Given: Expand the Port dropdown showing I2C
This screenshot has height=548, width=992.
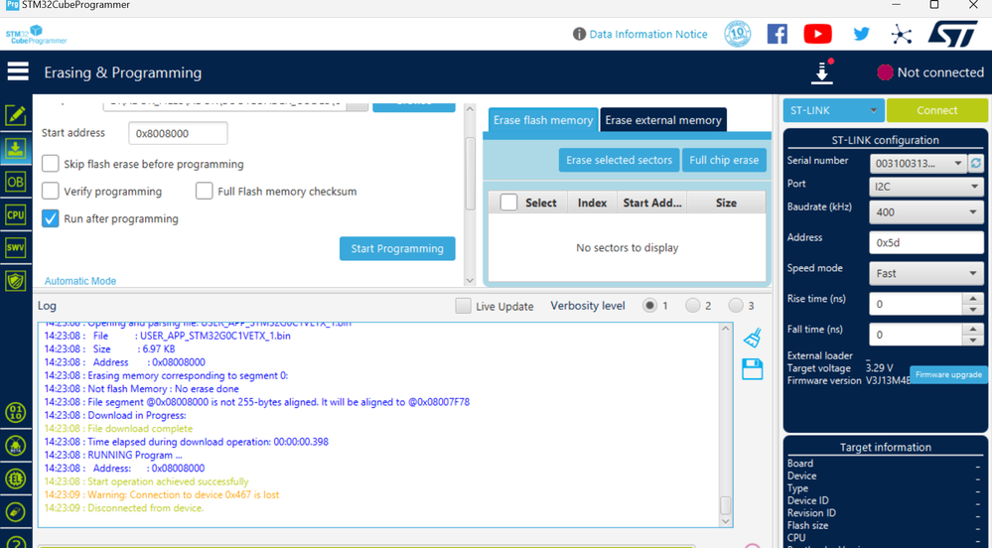Looking at the screenshot, I should (926, 187).
